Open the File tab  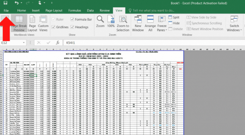[x=6, y=11]
